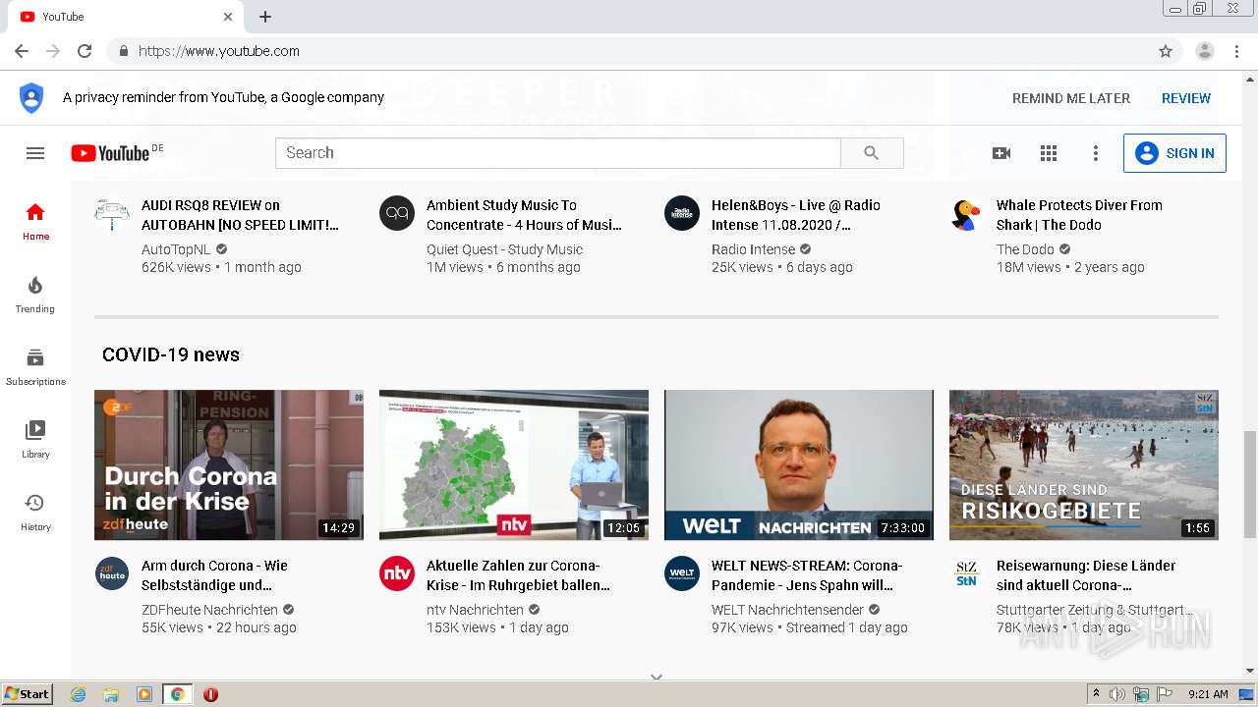Open Radio Intense channel avatar

coord(682,213)
